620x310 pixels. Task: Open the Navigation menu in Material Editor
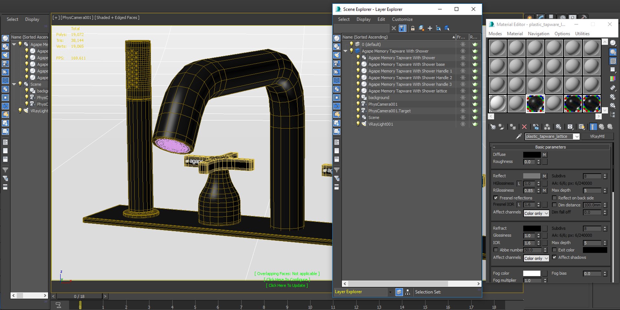tap(538, 34)
